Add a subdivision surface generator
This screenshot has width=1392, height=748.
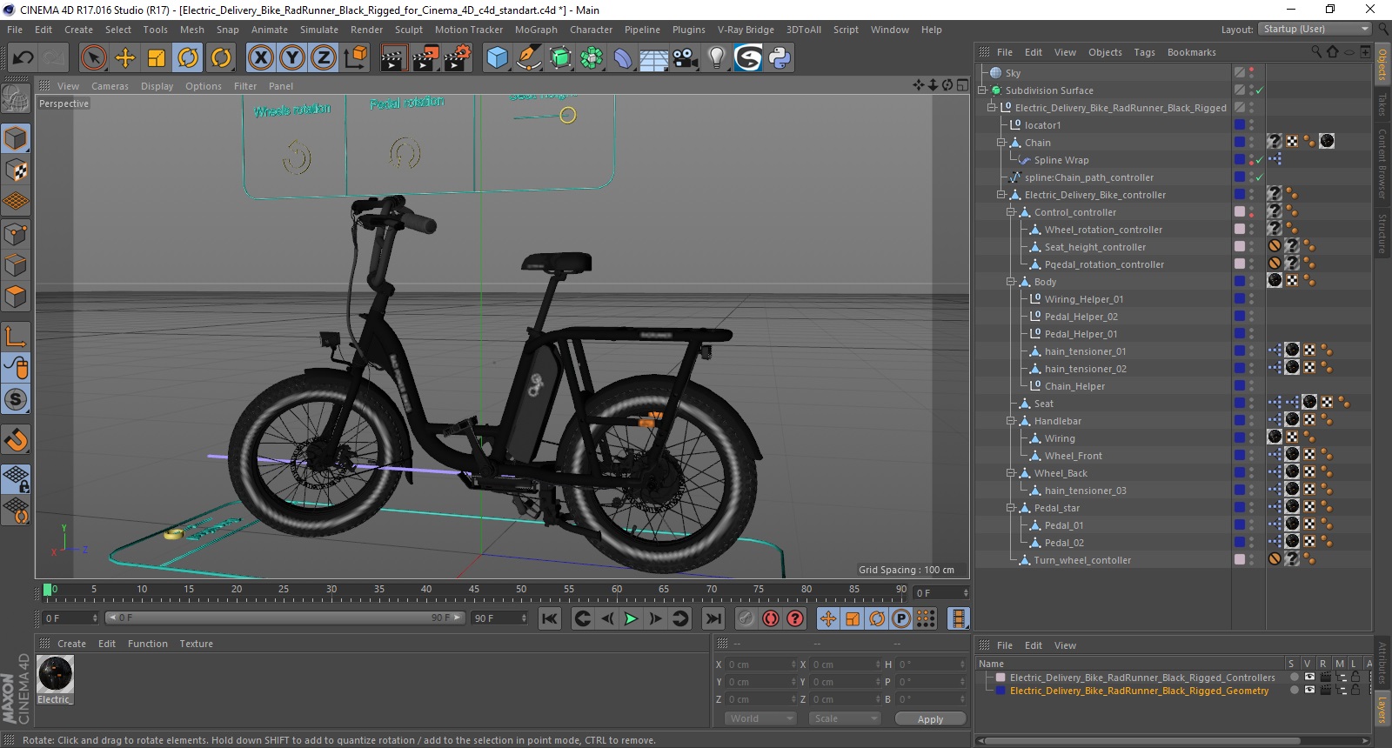(x=560, y=58)
